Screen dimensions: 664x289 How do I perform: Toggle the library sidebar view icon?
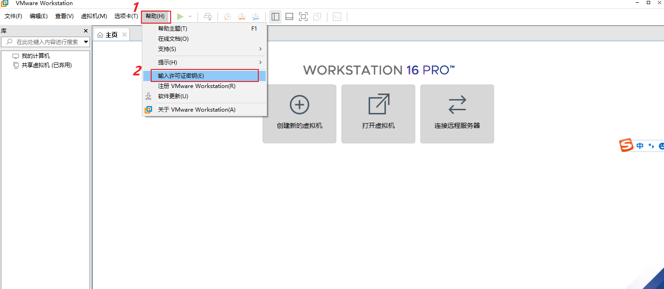tap(275, 17)
